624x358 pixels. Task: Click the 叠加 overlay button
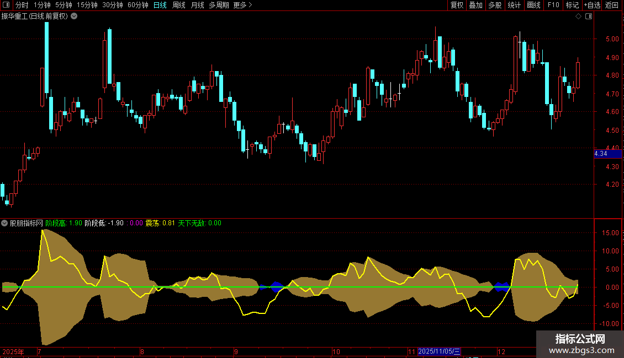click(475, 5)
